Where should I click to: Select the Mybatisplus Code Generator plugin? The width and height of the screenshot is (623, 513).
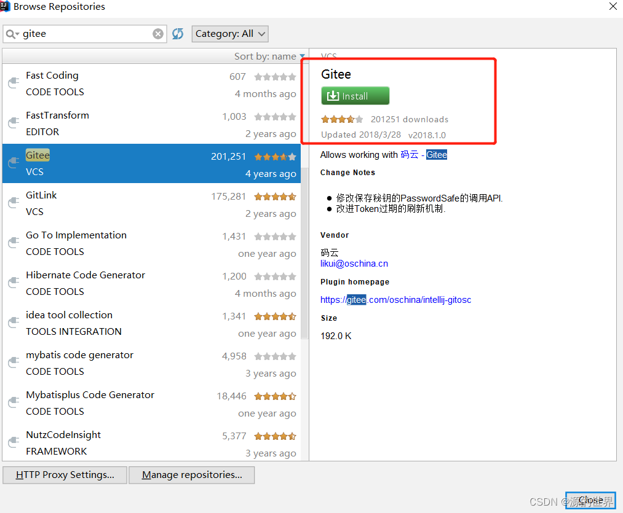pos(151,403)
